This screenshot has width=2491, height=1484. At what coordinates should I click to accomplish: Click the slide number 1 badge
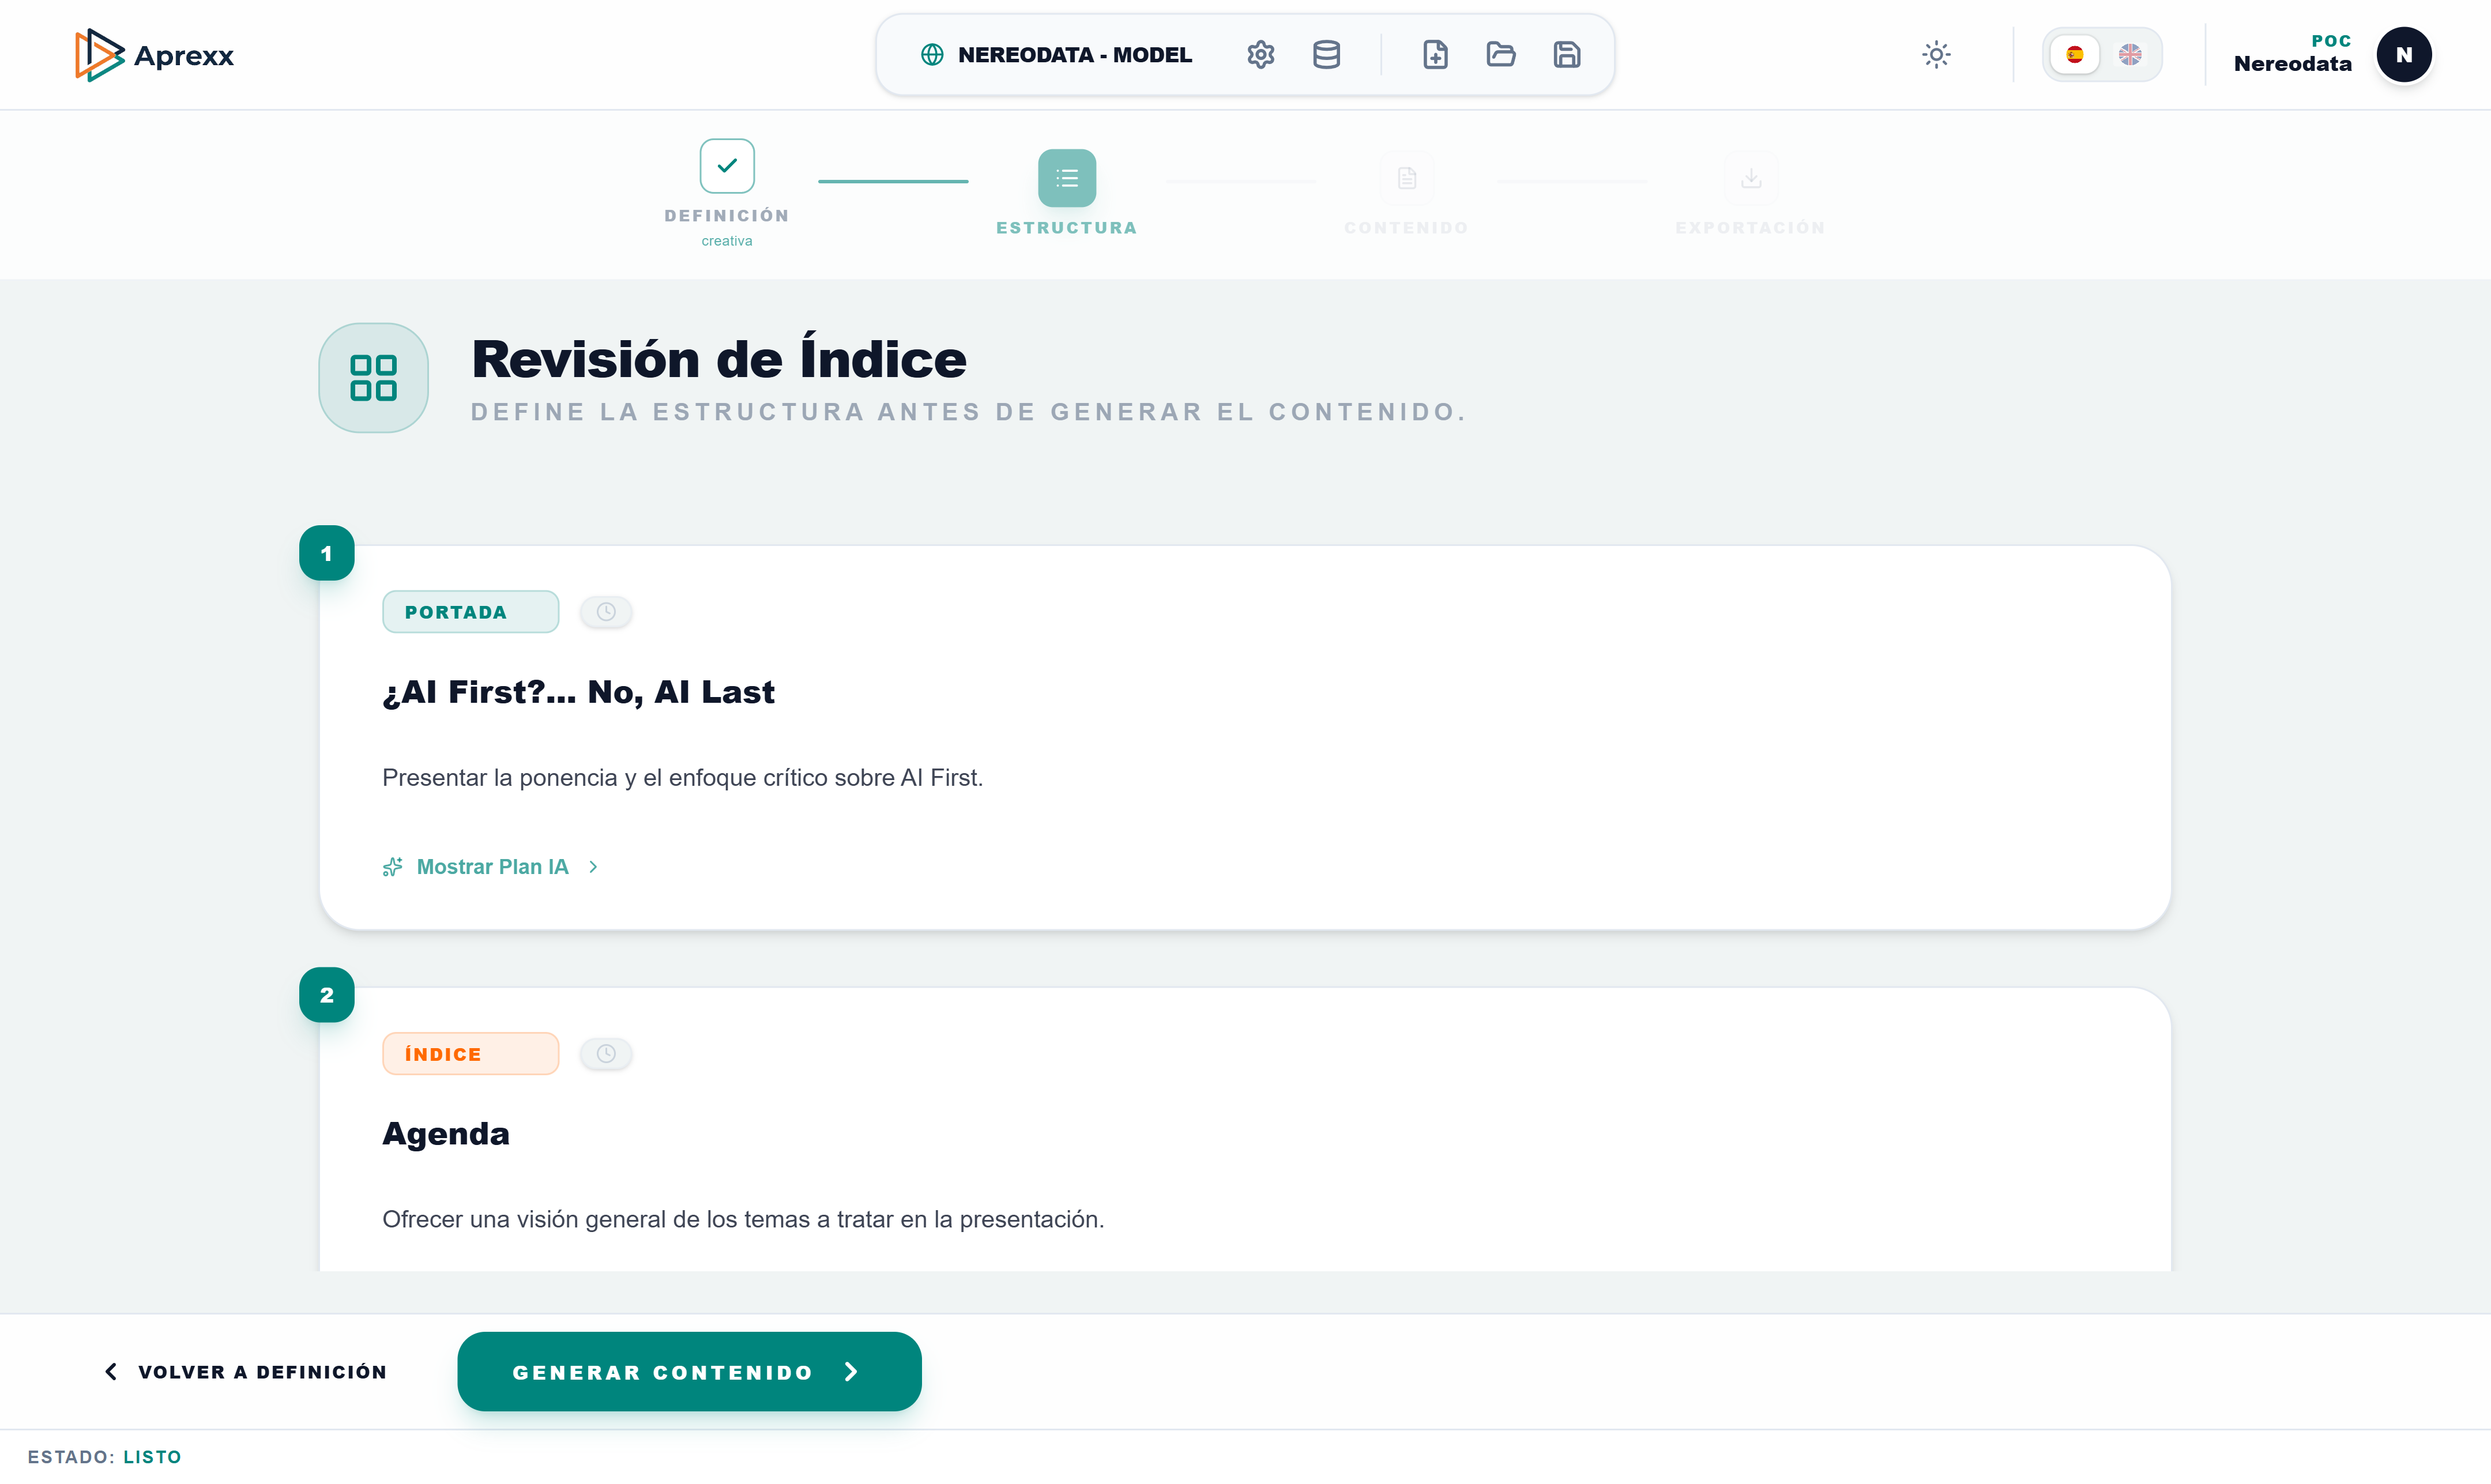click(x=326, y=553)
